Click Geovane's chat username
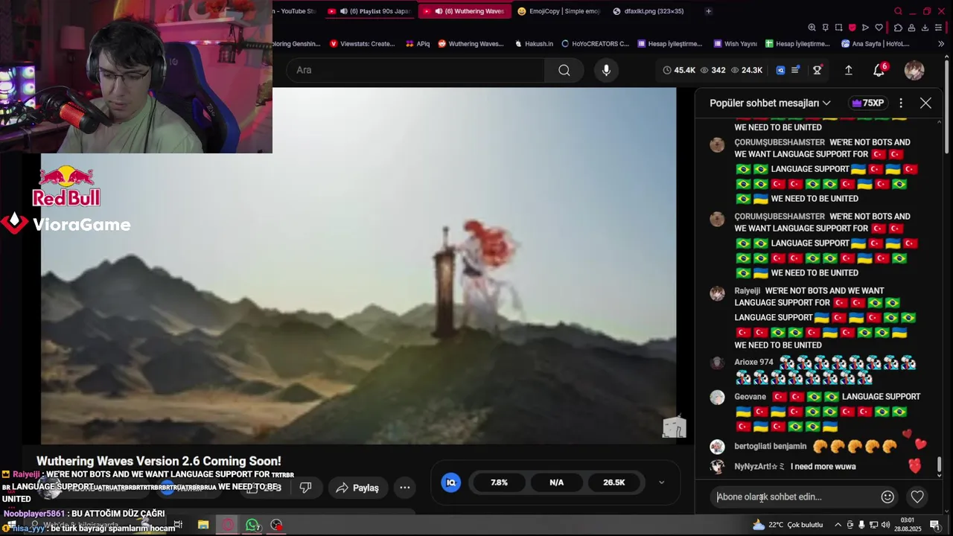This screenshot has height=536, width=953. [750, 397]
